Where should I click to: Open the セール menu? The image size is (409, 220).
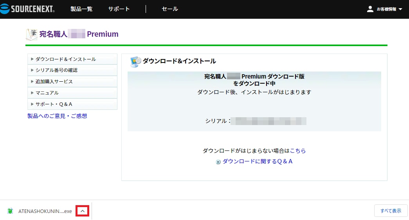(x=170, y=9)
